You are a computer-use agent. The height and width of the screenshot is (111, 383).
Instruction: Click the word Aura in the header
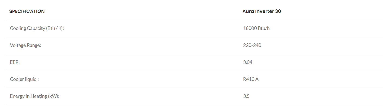248,11
